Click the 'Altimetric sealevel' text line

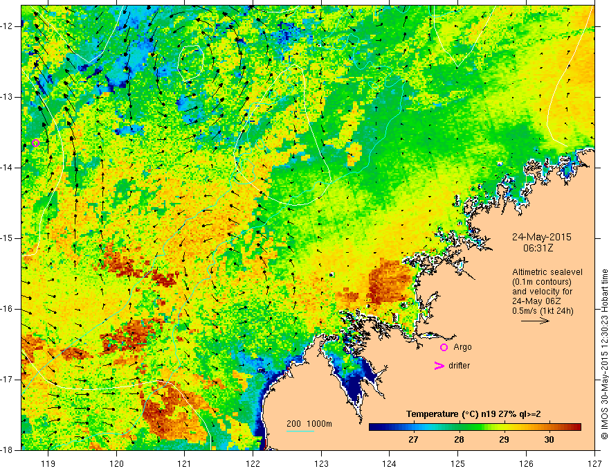point(547,272)
